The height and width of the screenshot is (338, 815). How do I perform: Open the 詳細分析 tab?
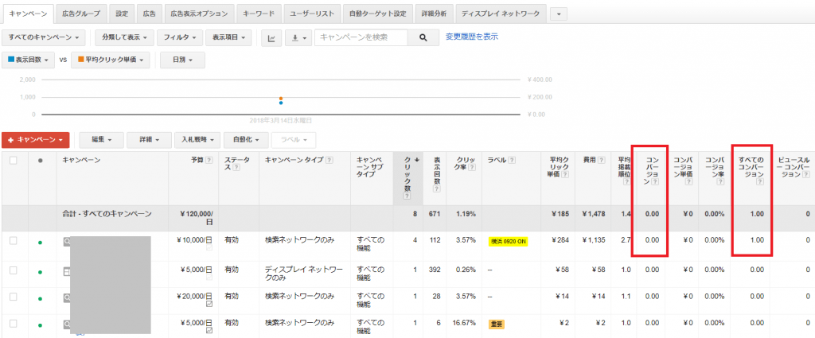tap(434, 14)
